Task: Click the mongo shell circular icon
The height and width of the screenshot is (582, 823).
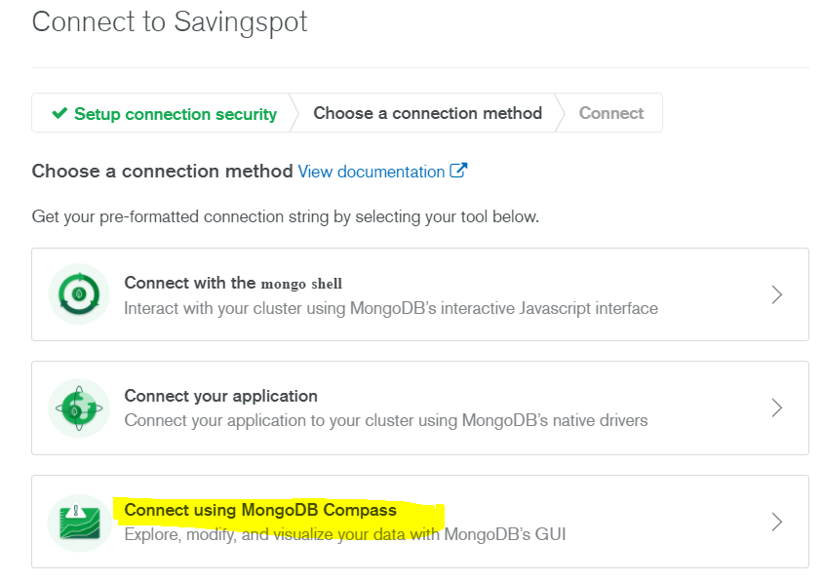Action: pyautogui.click(x=79, y=294)
